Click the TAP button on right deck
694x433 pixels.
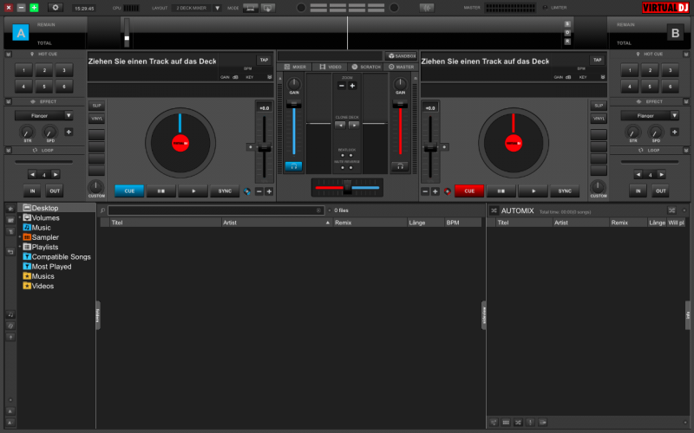point(597,60)
